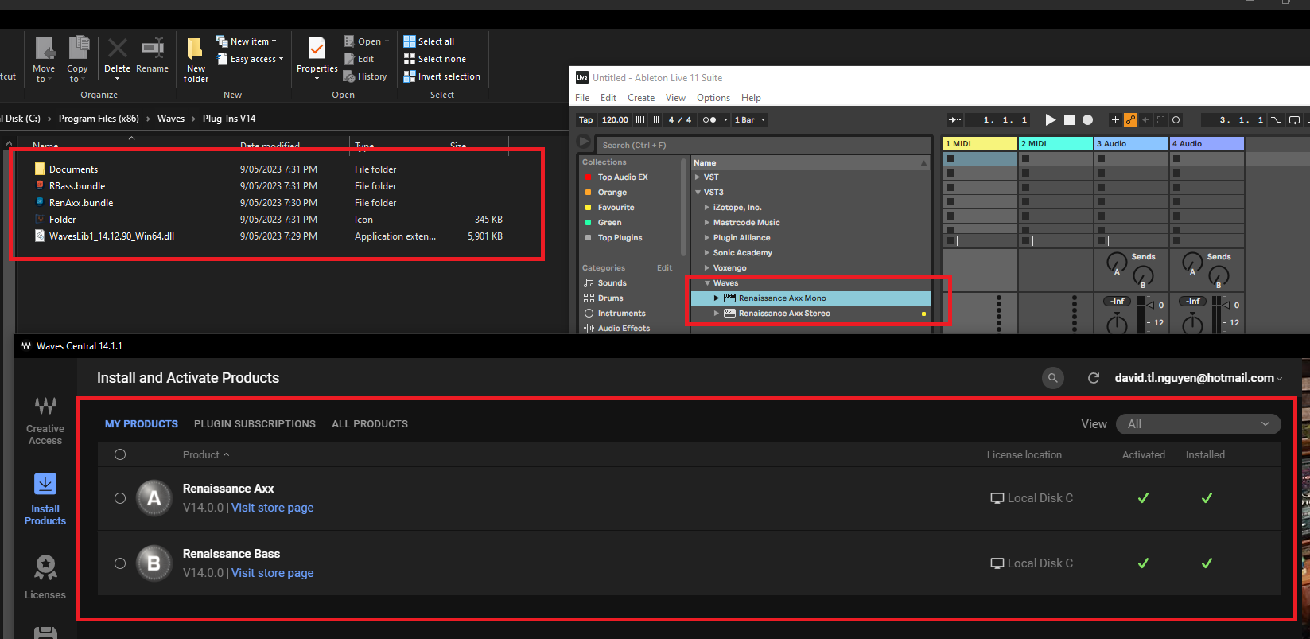This screenshot has width=1310, height=639.
Task: Select the Renaissance Axx radio button
Action: [x=120, y=498]
